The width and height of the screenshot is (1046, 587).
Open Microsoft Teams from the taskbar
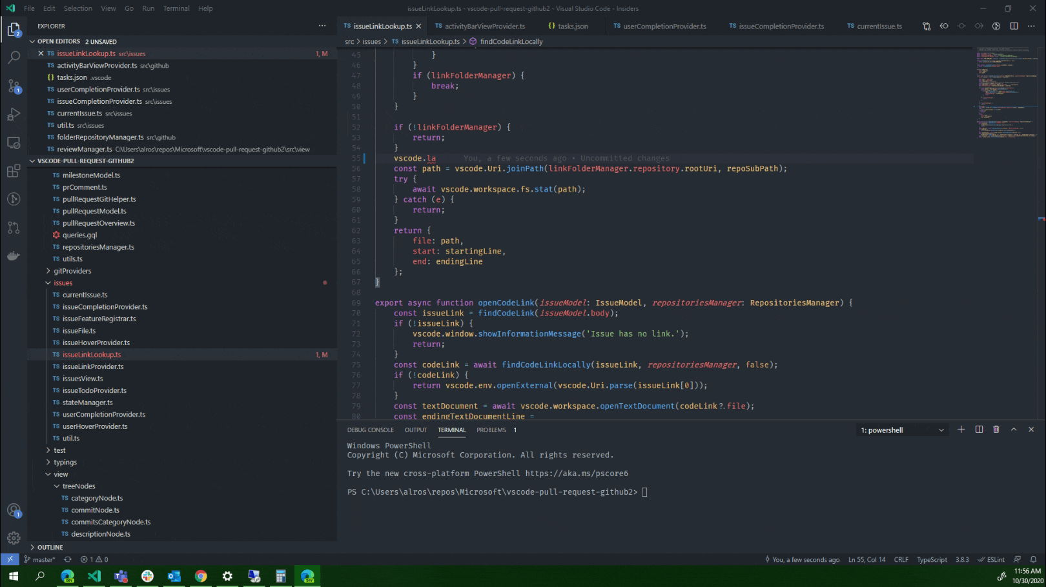(x=121, y=576)
